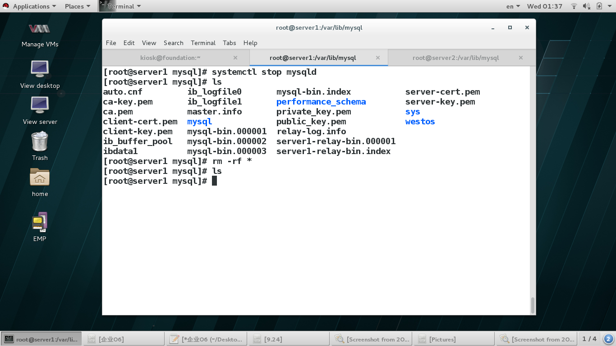Viewport: 616px width, 346px height.
Task: Click the blue 'mysql' directory name
Action: pos(200,122)
